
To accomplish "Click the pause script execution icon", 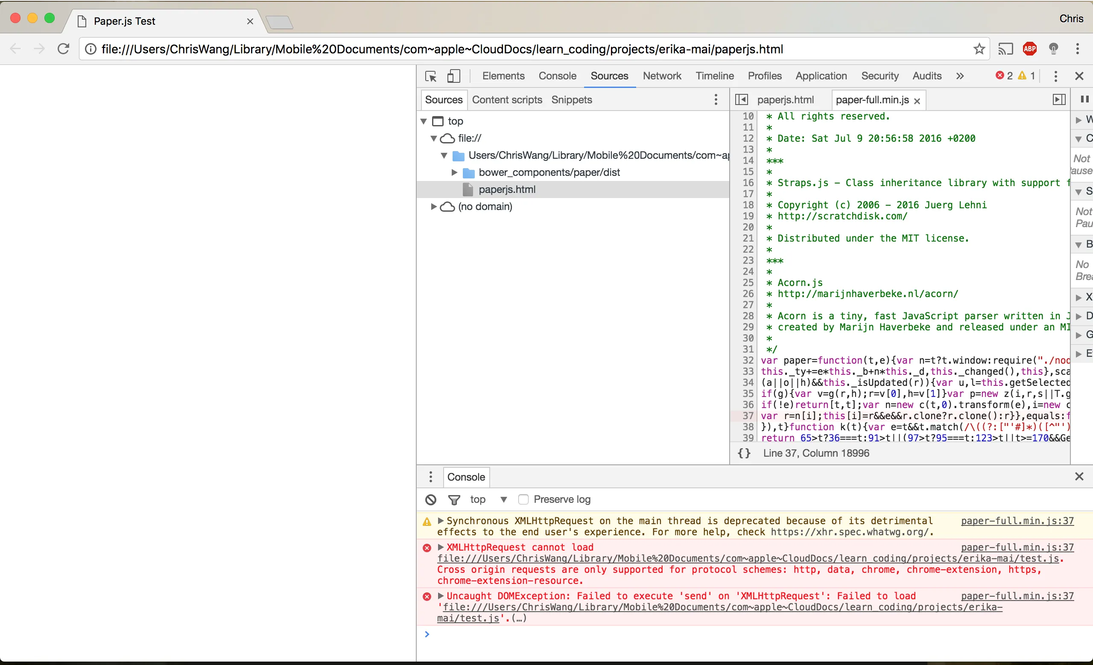I will point(1084,99).
